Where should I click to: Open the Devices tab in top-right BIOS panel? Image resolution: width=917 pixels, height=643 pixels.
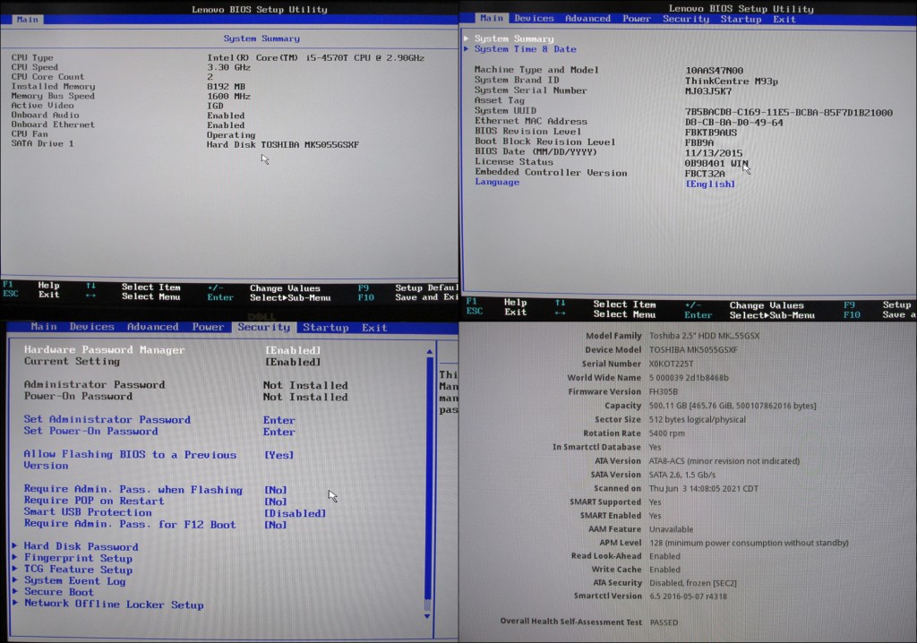click(534, 19)
